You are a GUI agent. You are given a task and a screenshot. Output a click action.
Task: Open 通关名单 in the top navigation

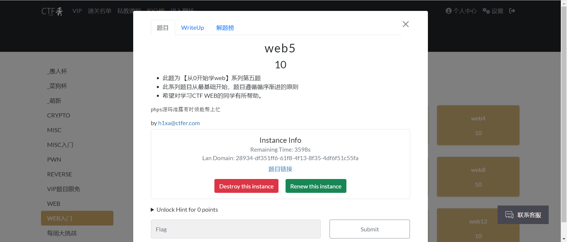pos(100,11)
